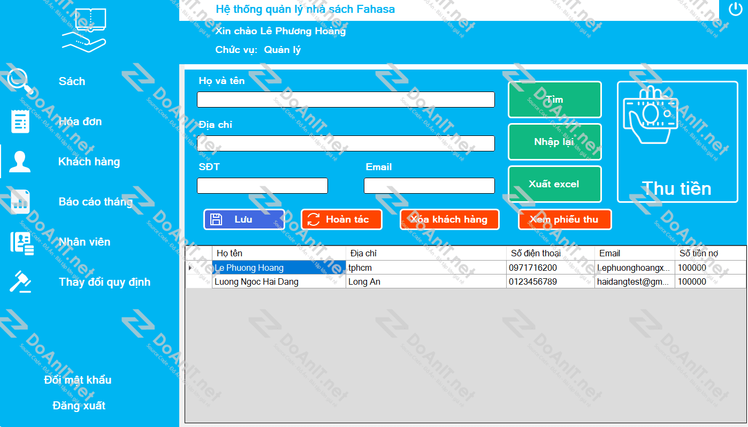Open the Sách menu

coord(72,81)
